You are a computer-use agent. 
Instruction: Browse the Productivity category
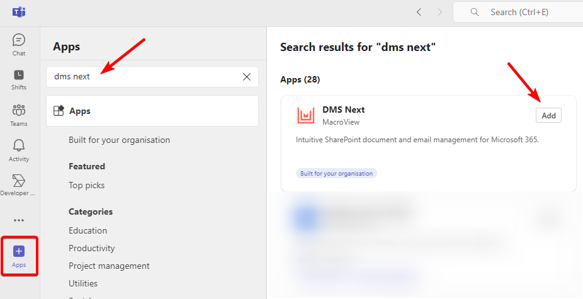coord(91,248)
